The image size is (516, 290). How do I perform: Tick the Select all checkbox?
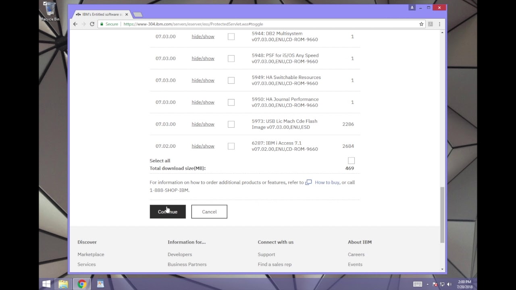pyautogui.click(x=351, y=161)
